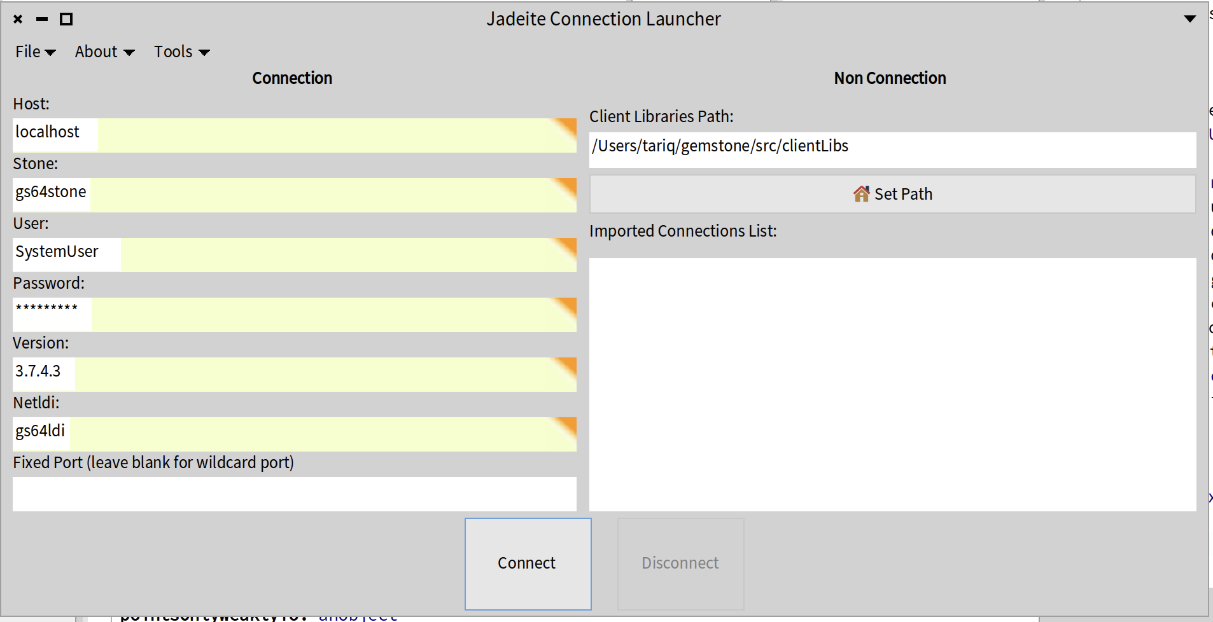The image size is (1213, 622).
Task: Select the Imported Connections List area
Action: click(x=892, y=384)
